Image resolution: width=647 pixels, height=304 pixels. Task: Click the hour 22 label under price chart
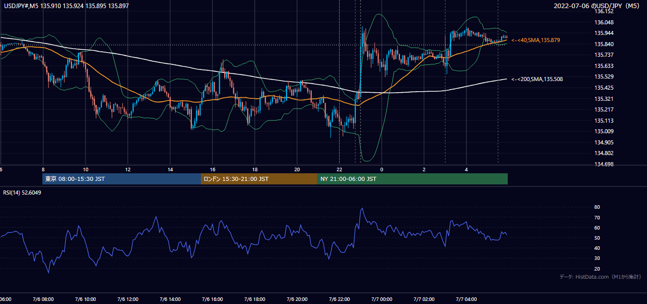pos(339,169)
